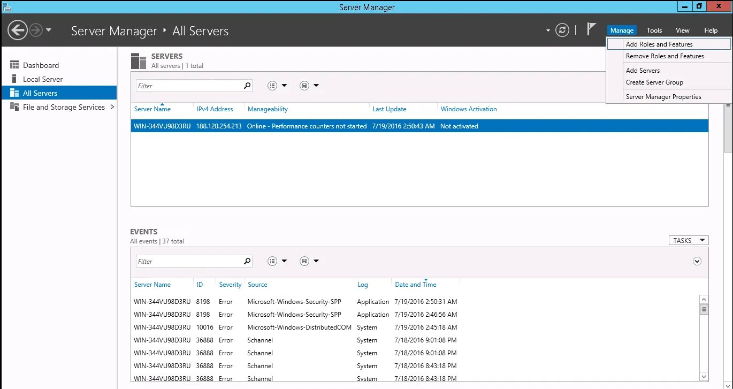Viewport: 733px width, 389px height.
Task: Click the Events filter input field
Action: 188,261
